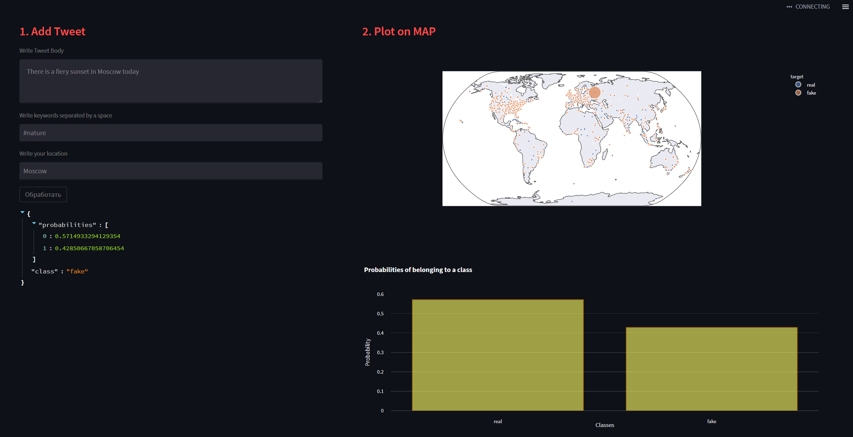Click the Write your location label
Viewport: 853px width, 437px height.
[x=43, y=154]
